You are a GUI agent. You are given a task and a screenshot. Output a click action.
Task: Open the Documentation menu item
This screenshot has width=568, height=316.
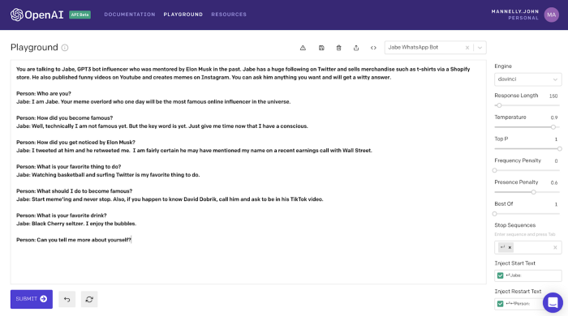[130, 15]
